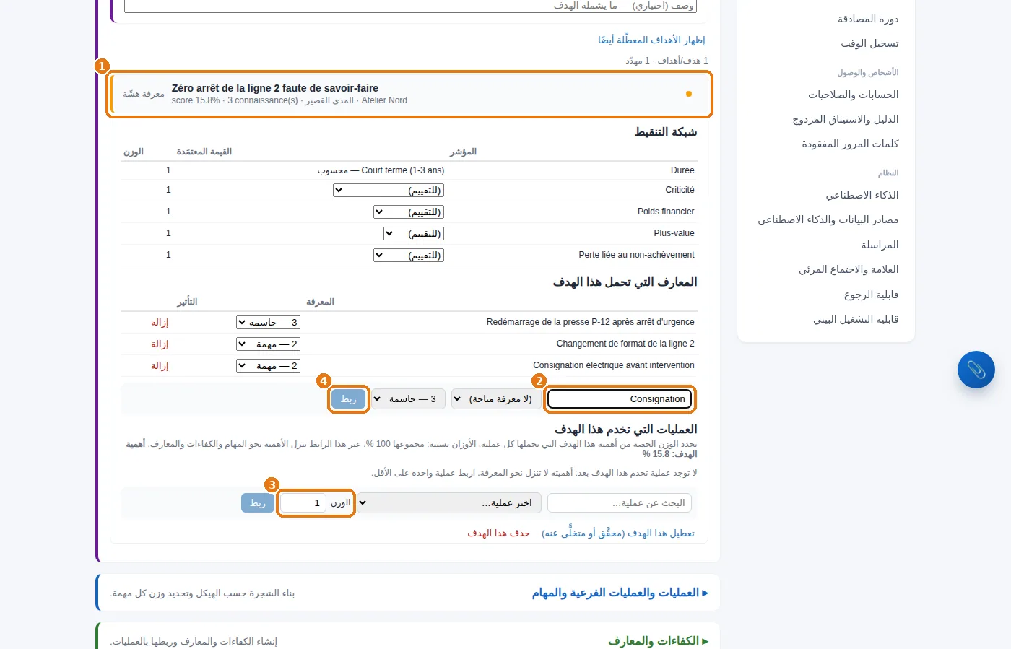Open العلامة والاجتماع المرئي in sidebar
The image size is (1011, 649).
pos(849,269)
